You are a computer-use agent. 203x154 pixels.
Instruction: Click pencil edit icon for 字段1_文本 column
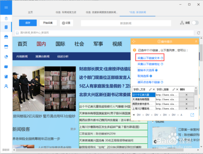tap(150, 89)
